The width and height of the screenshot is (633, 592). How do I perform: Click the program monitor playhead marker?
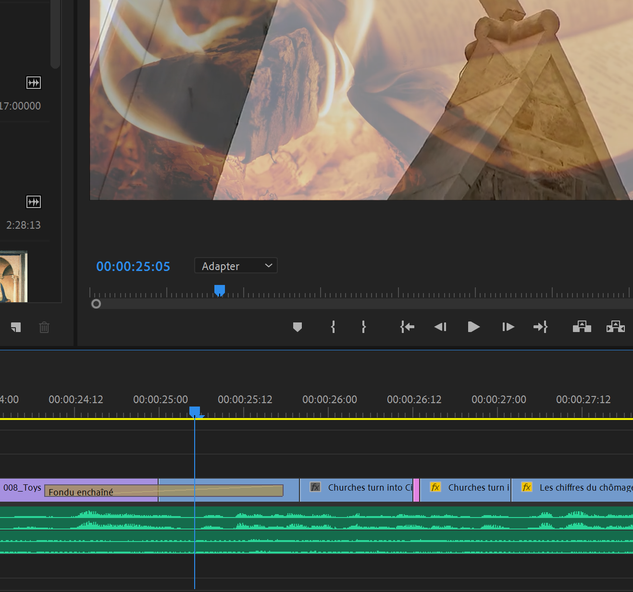pyautogui.click(x=220, y=290)
